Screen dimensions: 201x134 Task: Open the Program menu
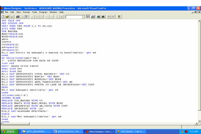43,12
